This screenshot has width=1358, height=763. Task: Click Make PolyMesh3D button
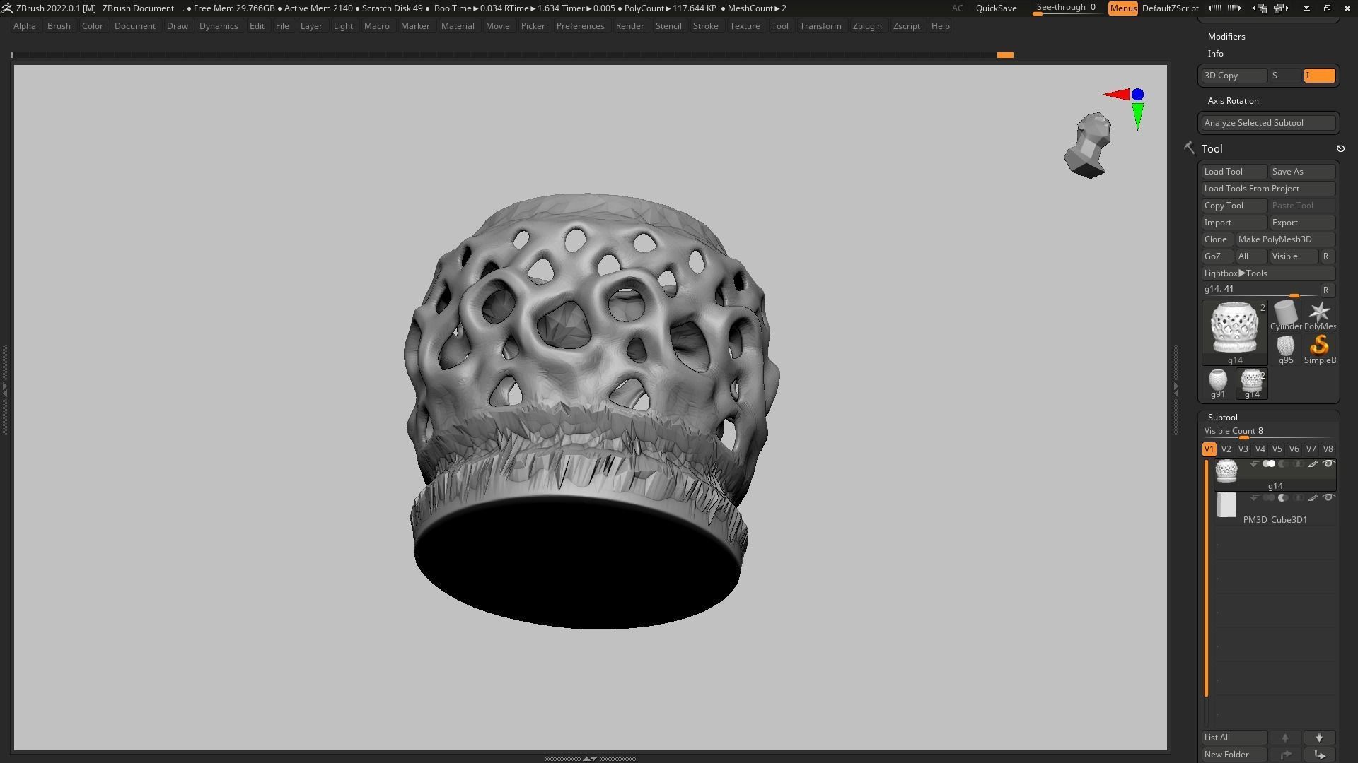(1285, 239)
